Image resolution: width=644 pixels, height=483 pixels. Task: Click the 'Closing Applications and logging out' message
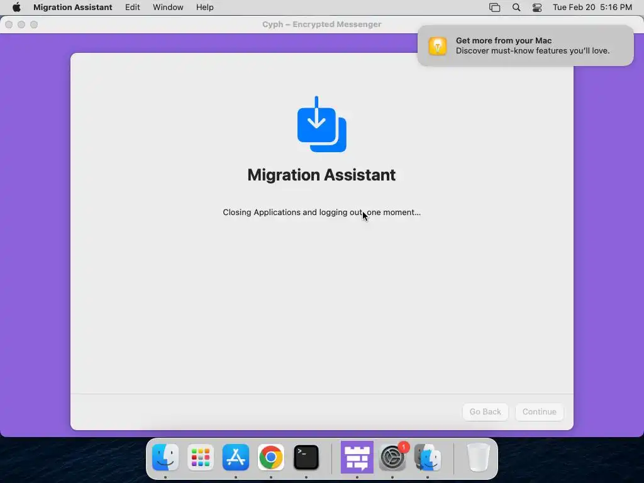click(x=321, y=213)
